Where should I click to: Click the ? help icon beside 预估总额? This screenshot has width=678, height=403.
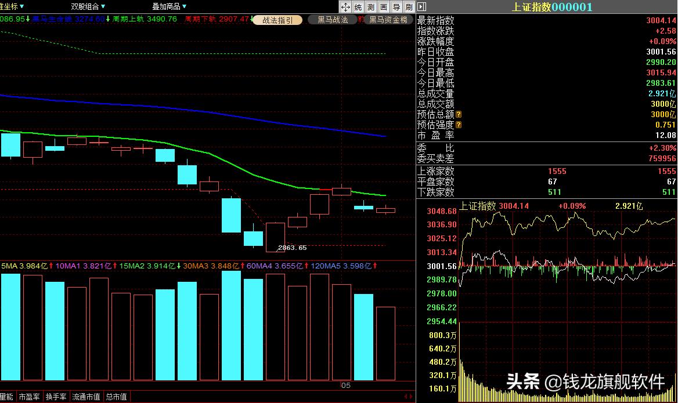click(x=459, y=114)
